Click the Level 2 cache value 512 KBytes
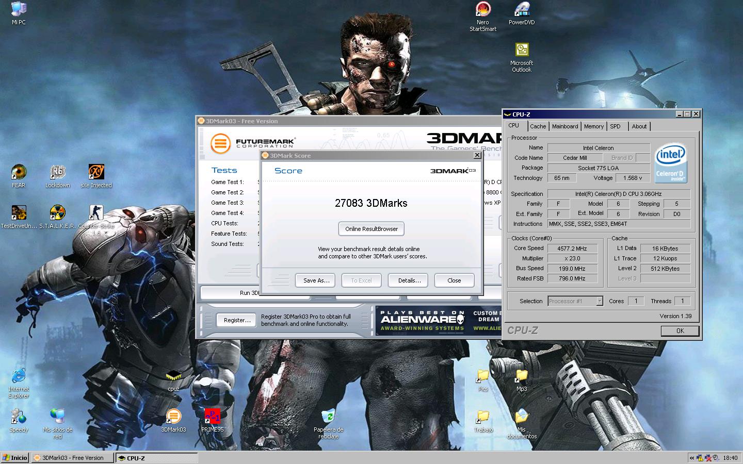This screenshot has height=464, width=743. tap(665, 269)
